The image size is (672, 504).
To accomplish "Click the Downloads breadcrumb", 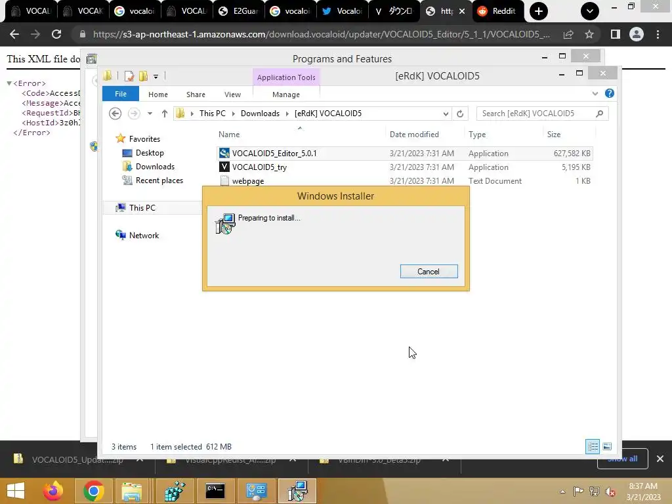I will (x=260, y=113).
